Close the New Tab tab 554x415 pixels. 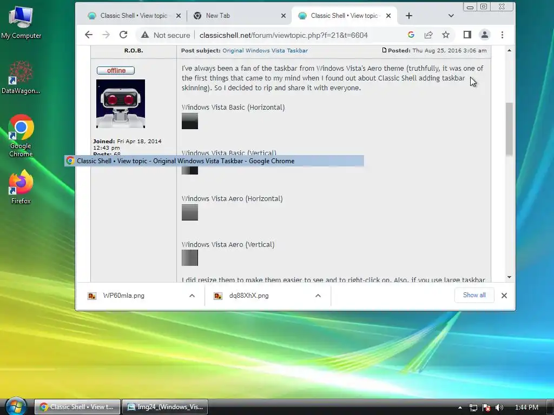283,16
